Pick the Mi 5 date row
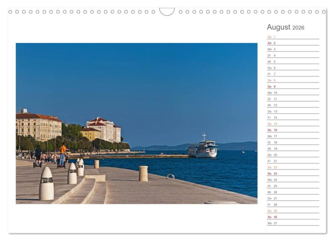The width and height of the screenshot is (334, 241). pos(293,62)
